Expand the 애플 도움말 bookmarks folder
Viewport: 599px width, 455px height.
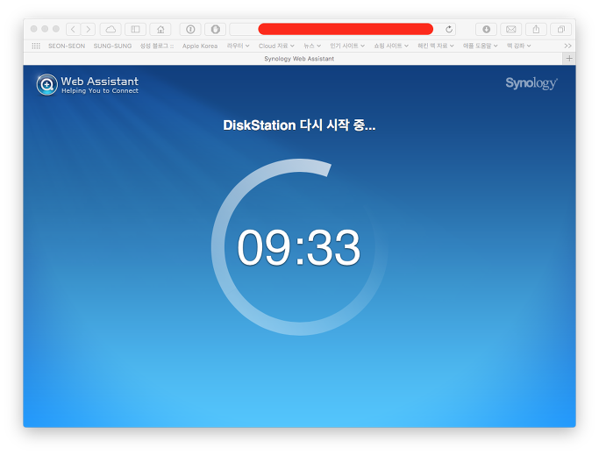[481, 46]
